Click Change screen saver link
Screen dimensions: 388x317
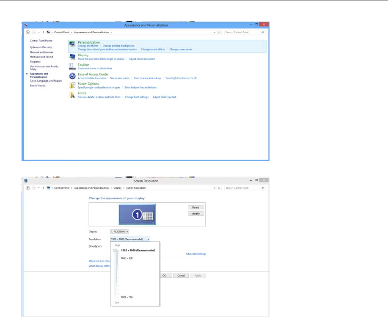pyautogui.click(x=181, y=50)
